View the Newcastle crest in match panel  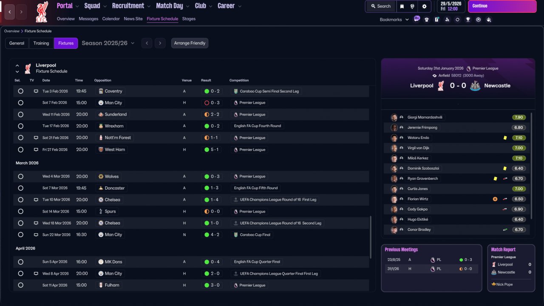click(x=475, y=85)
